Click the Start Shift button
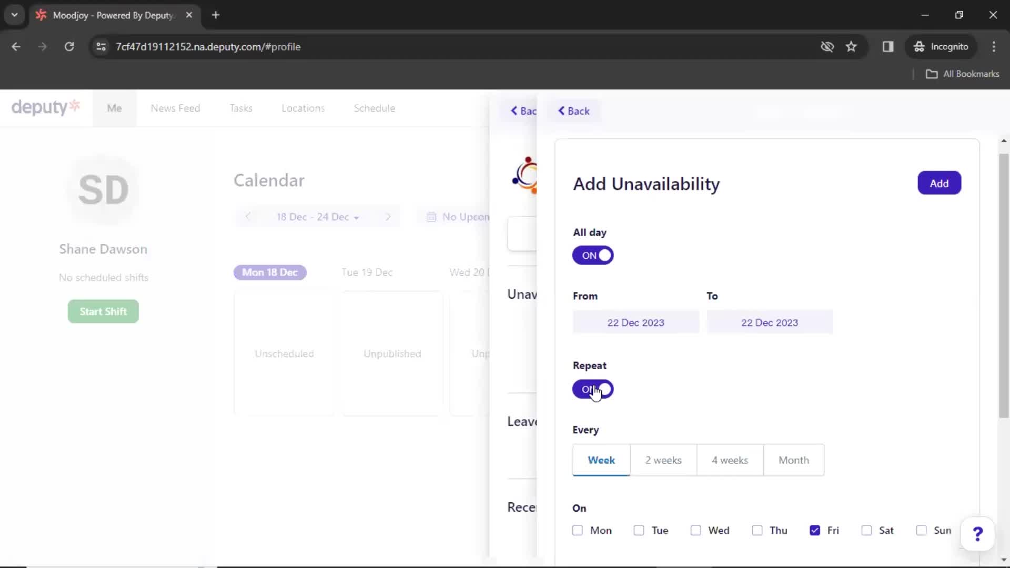 103,311
